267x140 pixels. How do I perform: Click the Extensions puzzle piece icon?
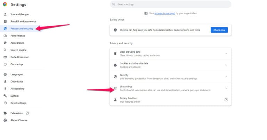point(5,113)
